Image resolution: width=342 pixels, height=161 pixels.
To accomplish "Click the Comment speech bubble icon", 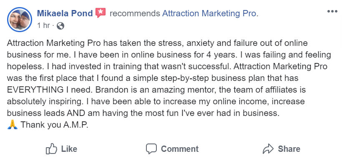I will [151, 149].
